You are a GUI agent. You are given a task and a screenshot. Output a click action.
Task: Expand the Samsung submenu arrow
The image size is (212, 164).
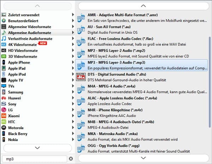(73, 92)
